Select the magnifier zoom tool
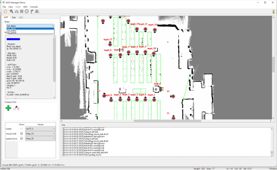Viewport: 277px width, 170px height. click(x=11, y=11)
